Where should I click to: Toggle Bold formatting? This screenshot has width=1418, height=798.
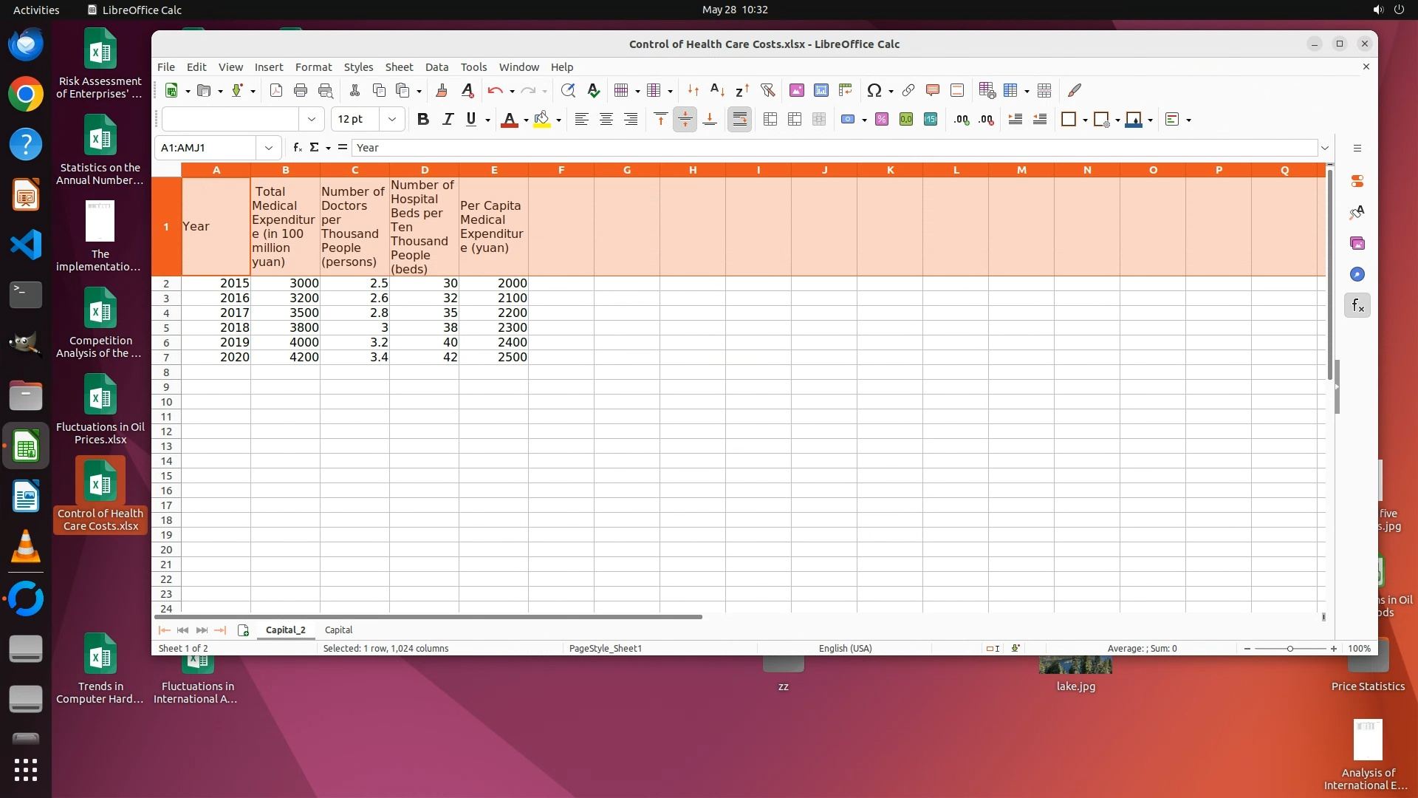pyautogui.click(x=422, y=120)
